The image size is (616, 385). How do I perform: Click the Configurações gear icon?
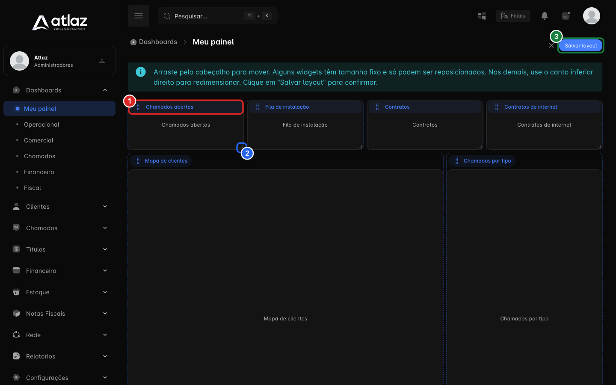[16, 377]
